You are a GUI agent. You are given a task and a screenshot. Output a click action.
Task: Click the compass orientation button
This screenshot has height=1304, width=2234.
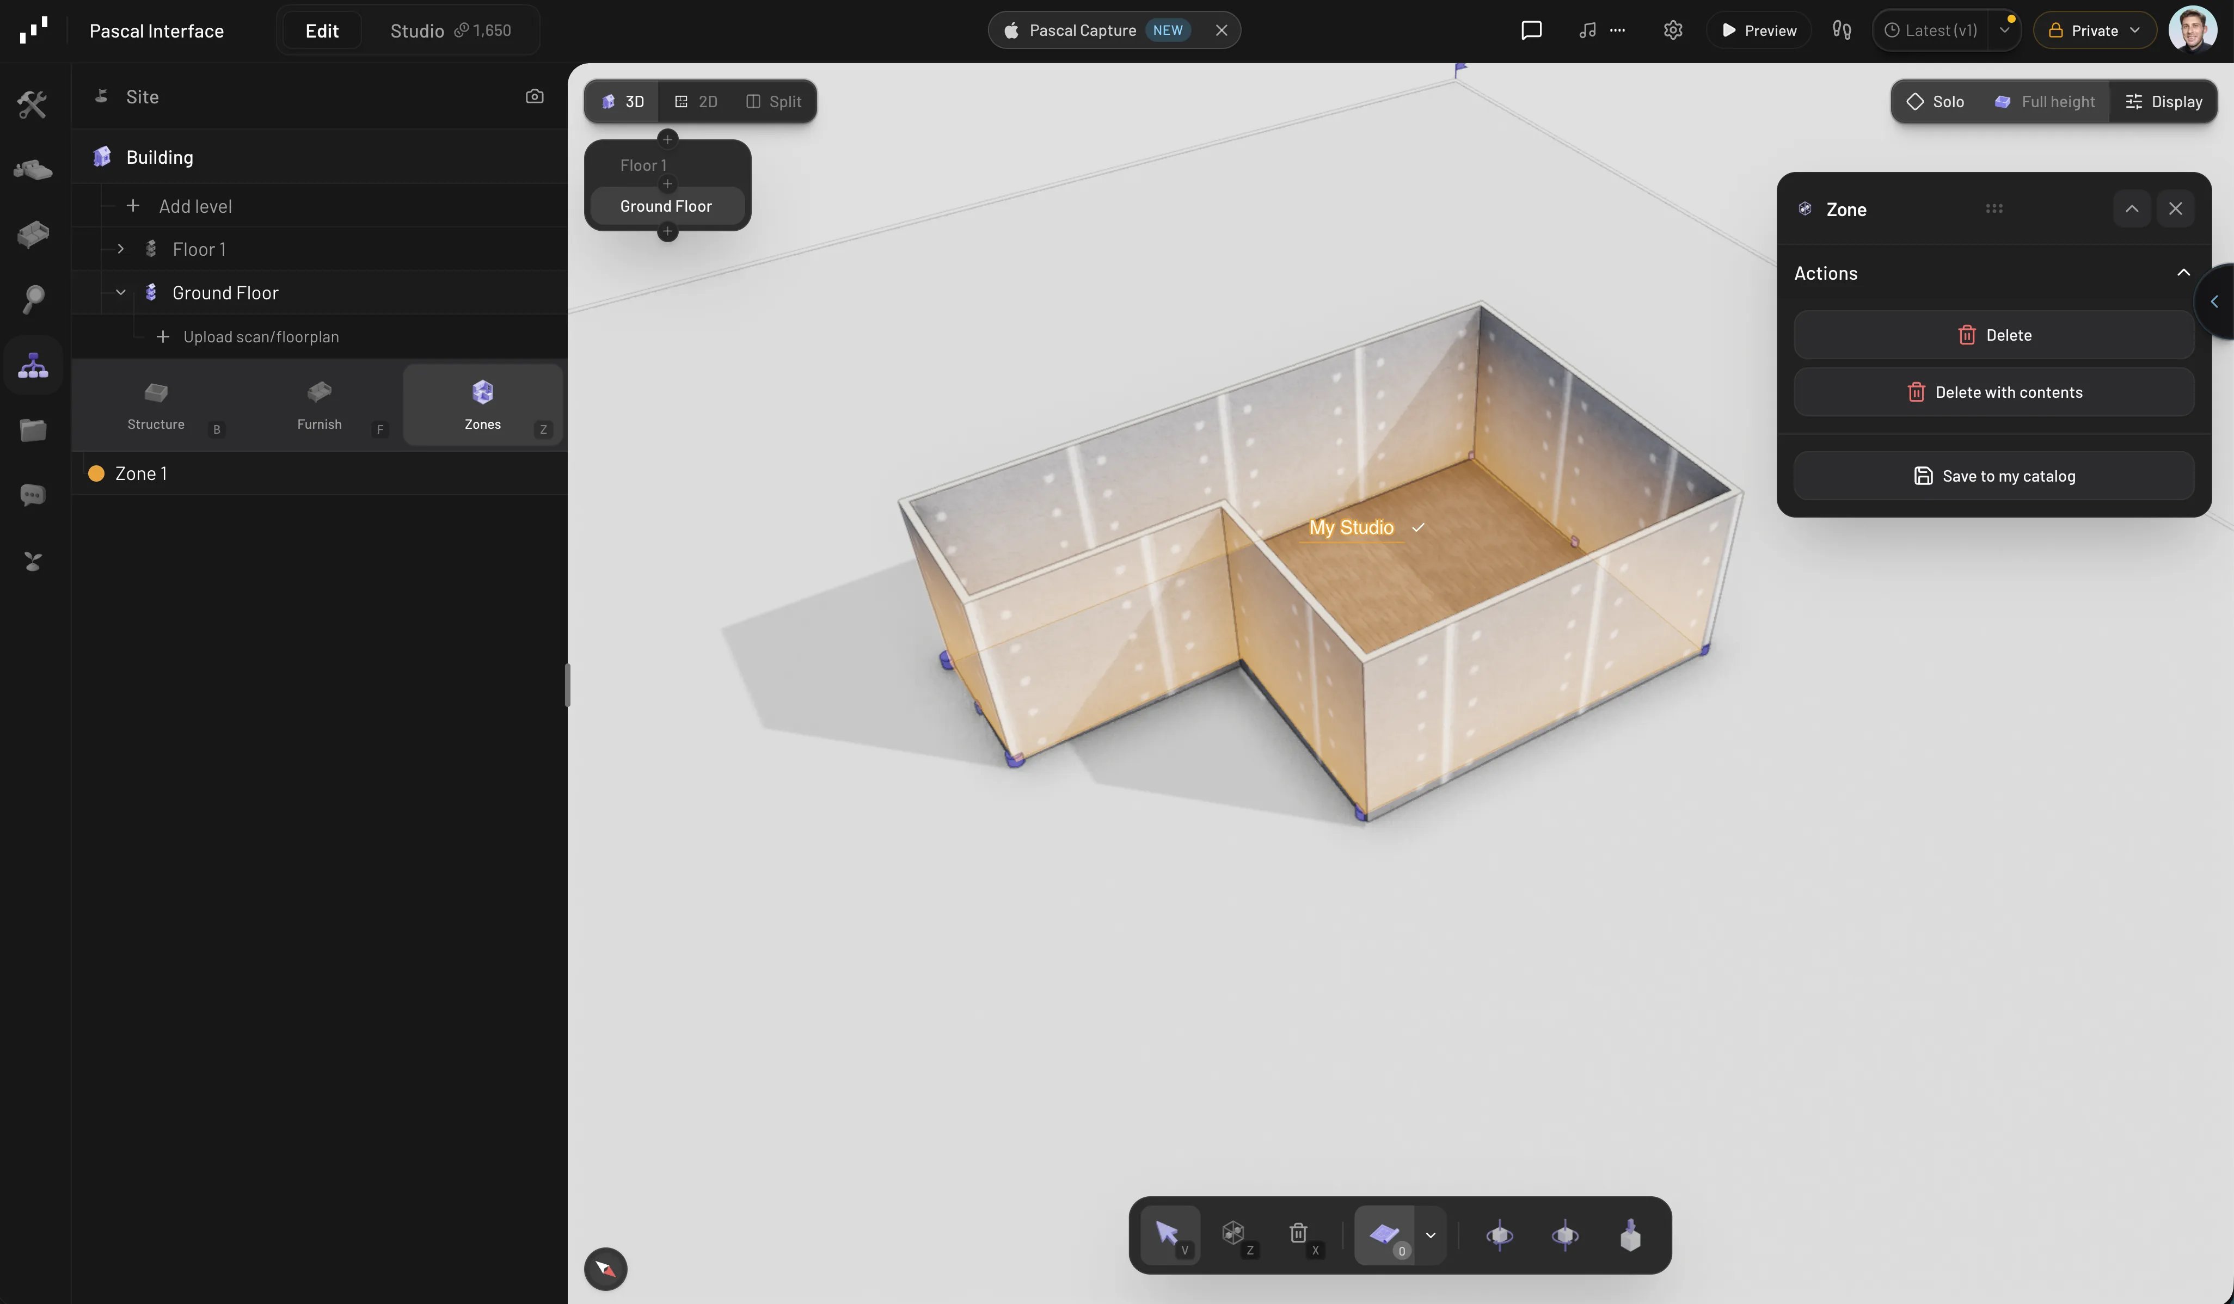605,1269
